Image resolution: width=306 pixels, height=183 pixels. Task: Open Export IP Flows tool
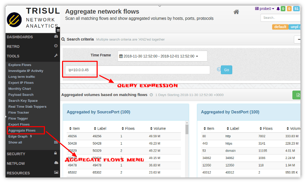click(x=21, y=83)
